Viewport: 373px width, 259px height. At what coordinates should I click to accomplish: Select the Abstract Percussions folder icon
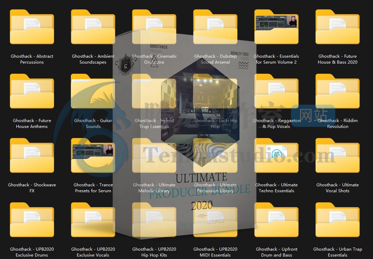tap(32, 27)
